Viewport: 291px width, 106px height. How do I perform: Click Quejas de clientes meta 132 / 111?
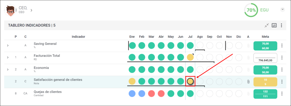click(x=265, y=94)
